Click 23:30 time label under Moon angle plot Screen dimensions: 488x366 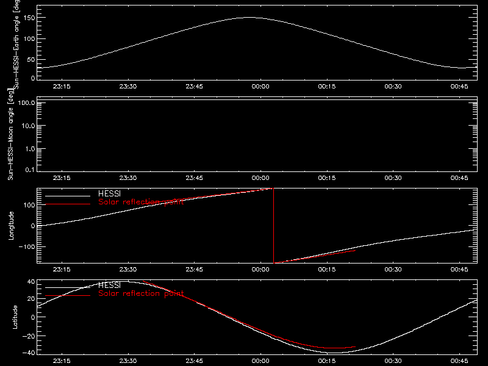[x=128, y=178]
